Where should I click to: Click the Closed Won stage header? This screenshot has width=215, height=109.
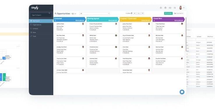[x=168, y=19]
